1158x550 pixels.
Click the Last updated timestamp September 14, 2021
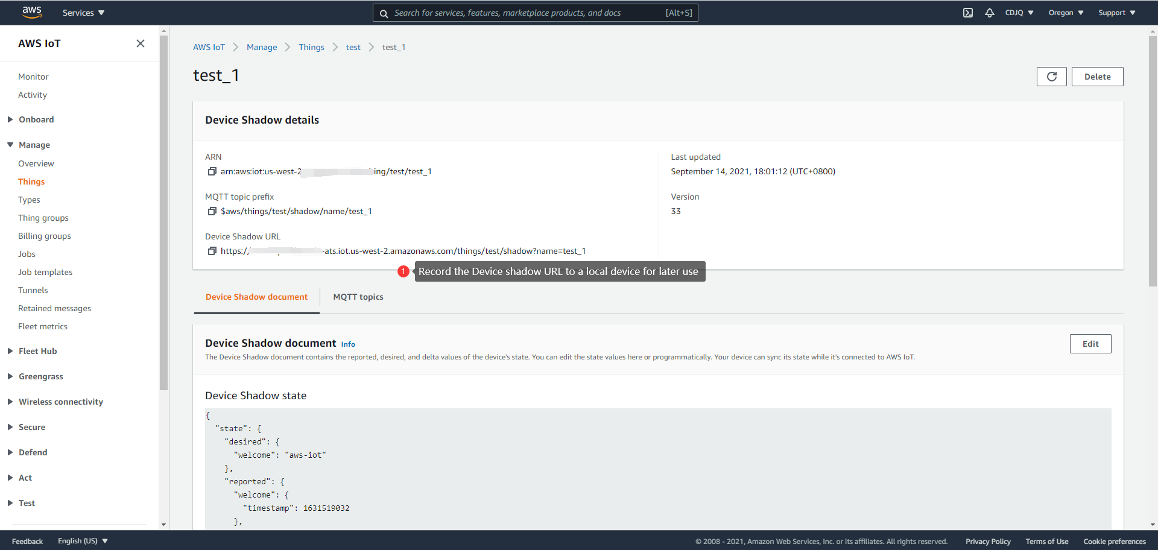pos(753,172)
